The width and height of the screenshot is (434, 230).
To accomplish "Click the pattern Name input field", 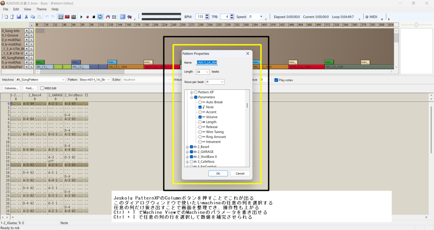I will click(207, 62).
